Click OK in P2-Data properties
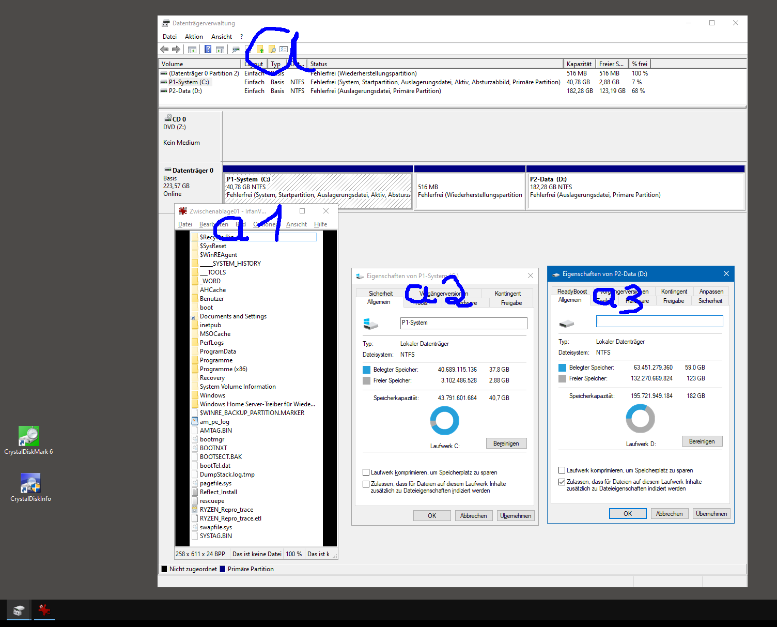 [x=628, y=514]
